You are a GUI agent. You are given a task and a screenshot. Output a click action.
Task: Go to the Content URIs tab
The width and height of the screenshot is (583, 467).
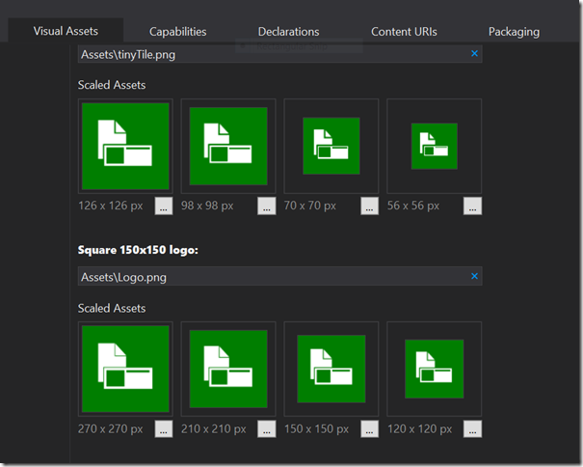click(x=404, y=32)
